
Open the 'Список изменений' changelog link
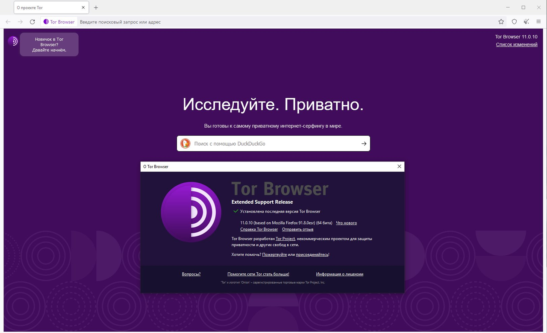(x=517, y=44)
